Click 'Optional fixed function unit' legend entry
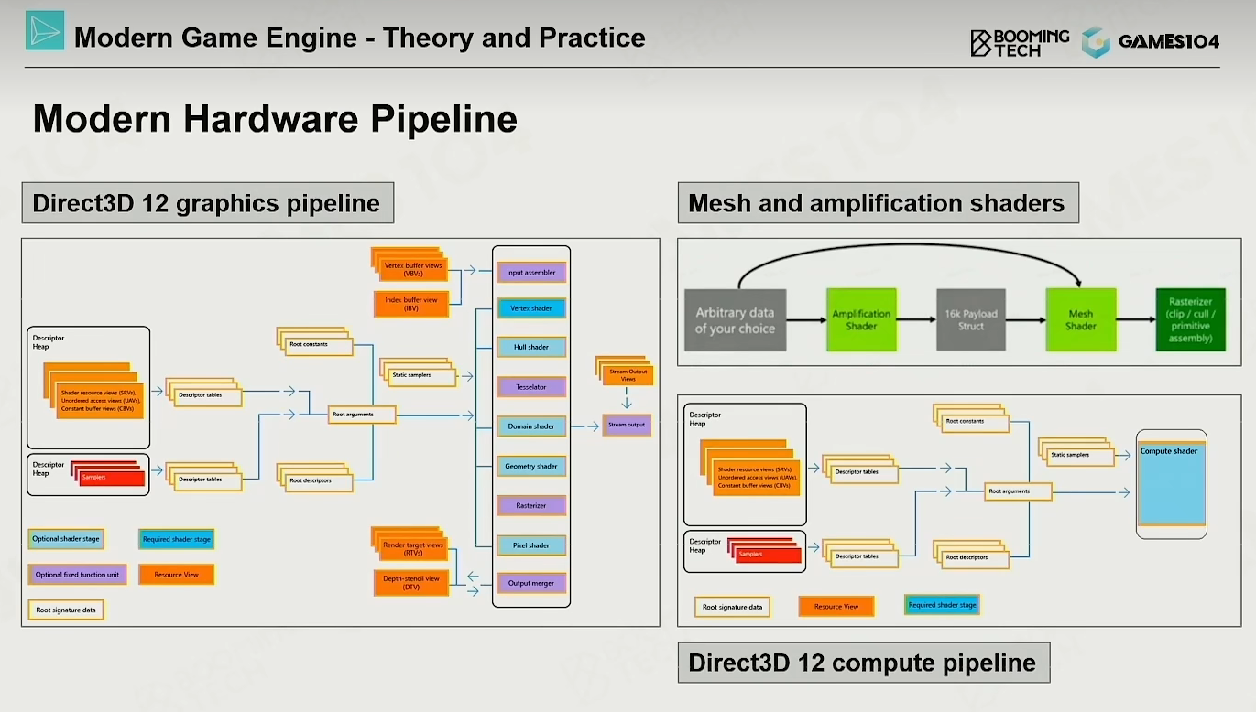This screenshot has height=712, width=1256. click(77, 575)
